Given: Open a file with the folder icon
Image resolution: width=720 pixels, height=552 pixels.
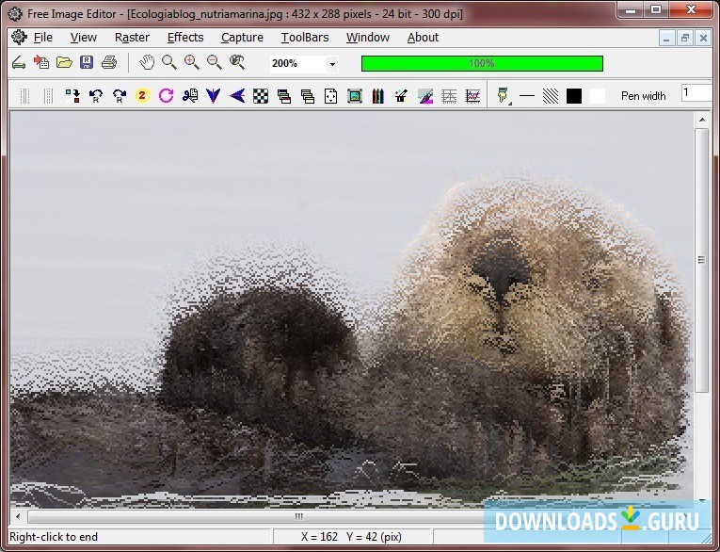Looking at the screenshot, I should click(x=64, y=63).
